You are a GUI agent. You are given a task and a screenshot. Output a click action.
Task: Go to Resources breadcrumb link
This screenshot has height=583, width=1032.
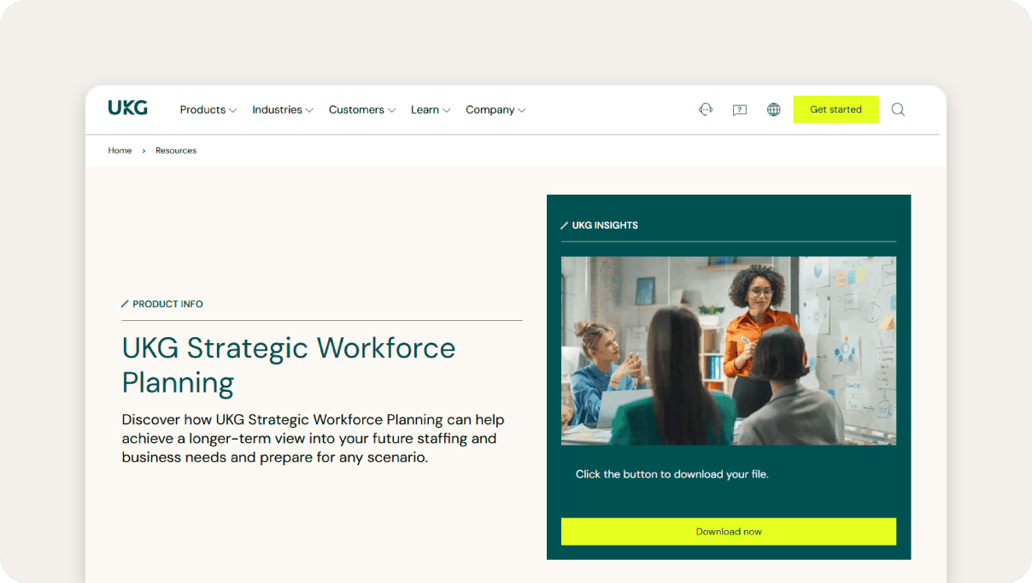coord(176,150)
